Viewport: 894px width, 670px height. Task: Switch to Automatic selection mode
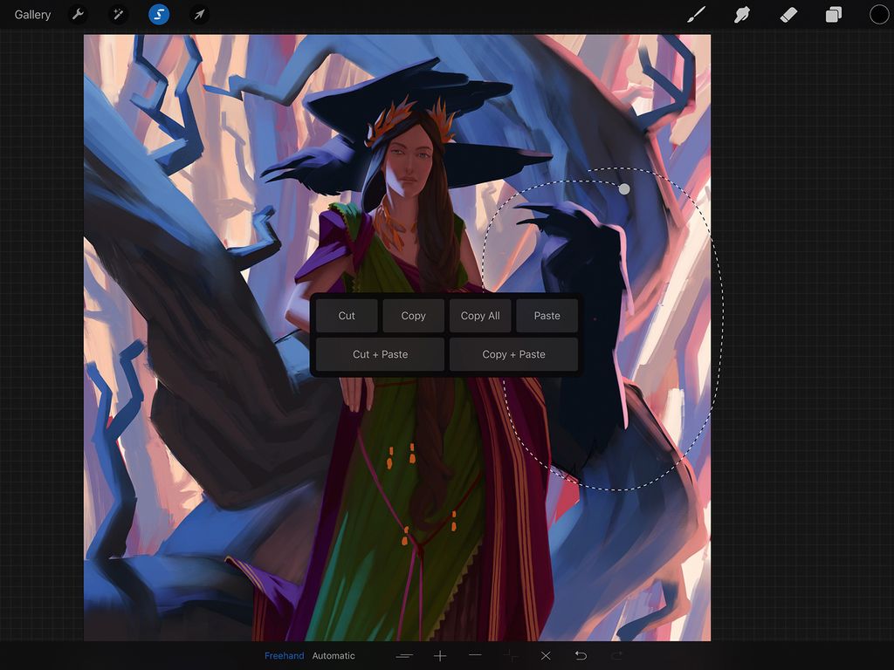[x=334, y=655]
